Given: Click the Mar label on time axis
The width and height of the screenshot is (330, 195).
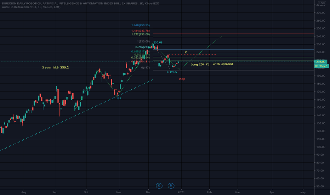Looking at the screenshot, I should click(238, 192).
